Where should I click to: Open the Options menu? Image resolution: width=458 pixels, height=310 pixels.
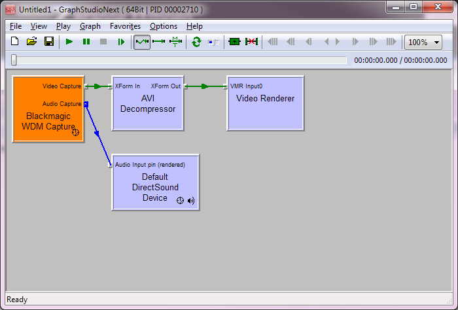tap(164, 26)
